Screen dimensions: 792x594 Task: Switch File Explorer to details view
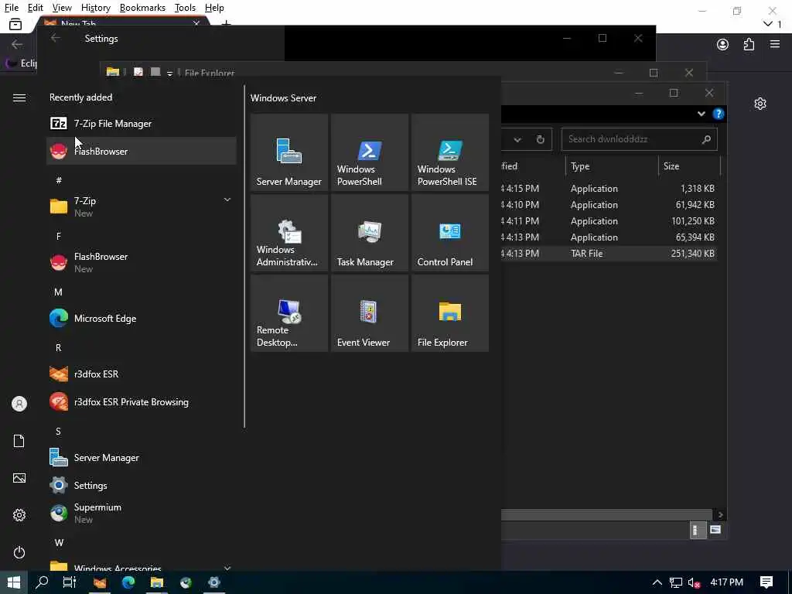coord(698,530)
